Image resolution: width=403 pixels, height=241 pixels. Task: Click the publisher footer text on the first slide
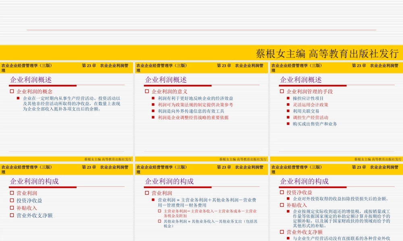coord(109,158)
